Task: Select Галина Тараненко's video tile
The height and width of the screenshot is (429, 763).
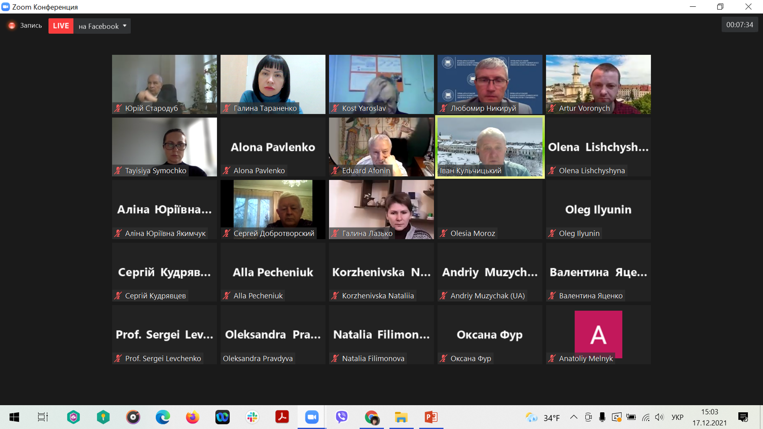Action: click(273, 84)
